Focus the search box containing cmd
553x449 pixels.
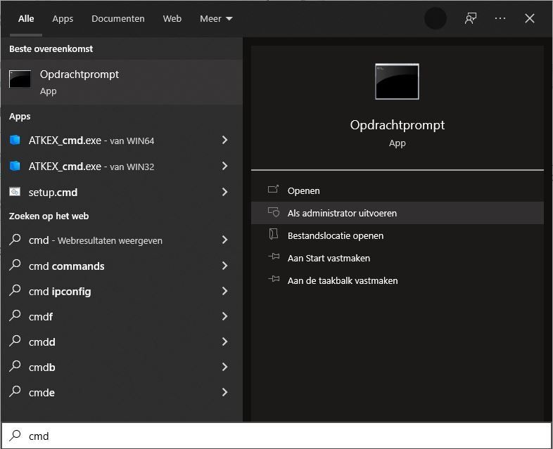276,436
